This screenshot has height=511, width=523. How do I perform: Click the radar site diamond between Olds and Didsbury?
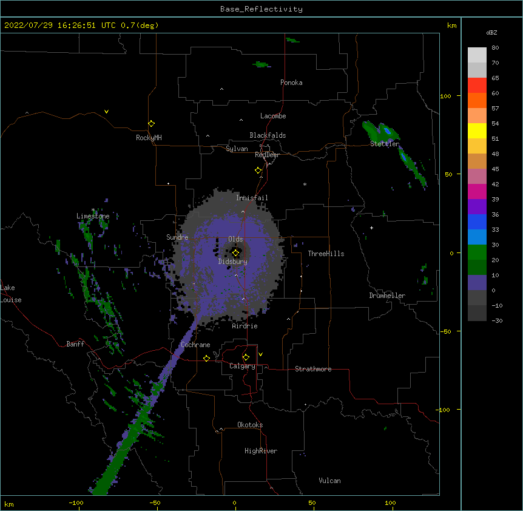235,253
